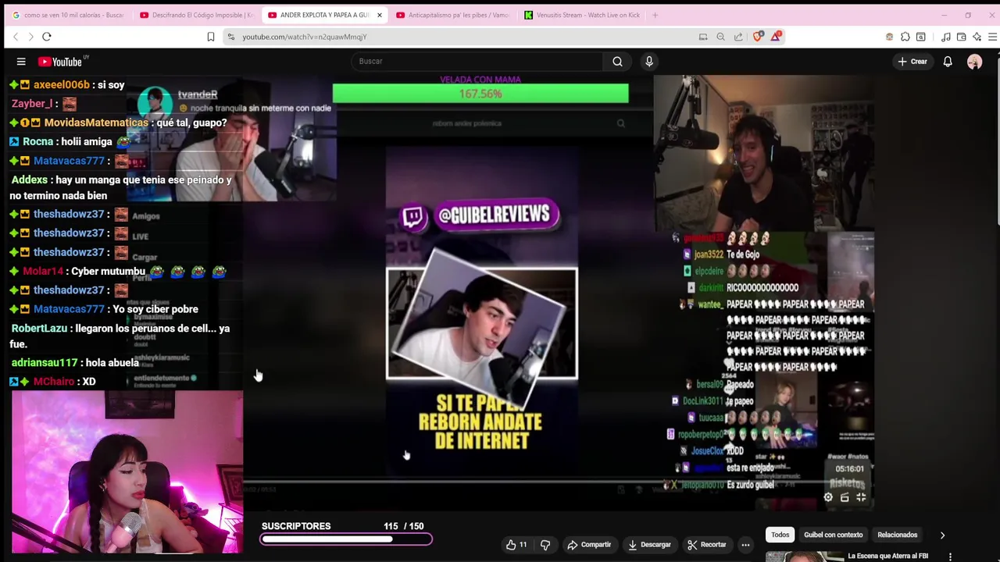Screen dimensions: 1000x562
Task: Open the YouTube guide hamburger menu
Action: coord(21,62)
